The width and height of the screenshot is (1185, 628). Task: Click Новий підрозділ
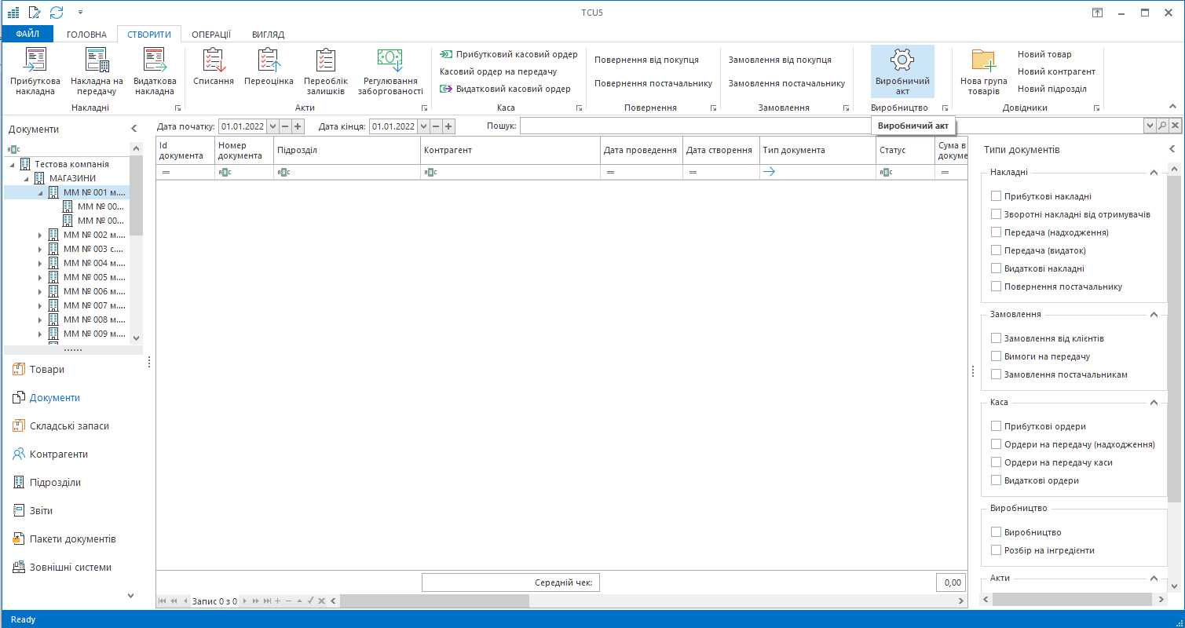(x=1052, y=89)
